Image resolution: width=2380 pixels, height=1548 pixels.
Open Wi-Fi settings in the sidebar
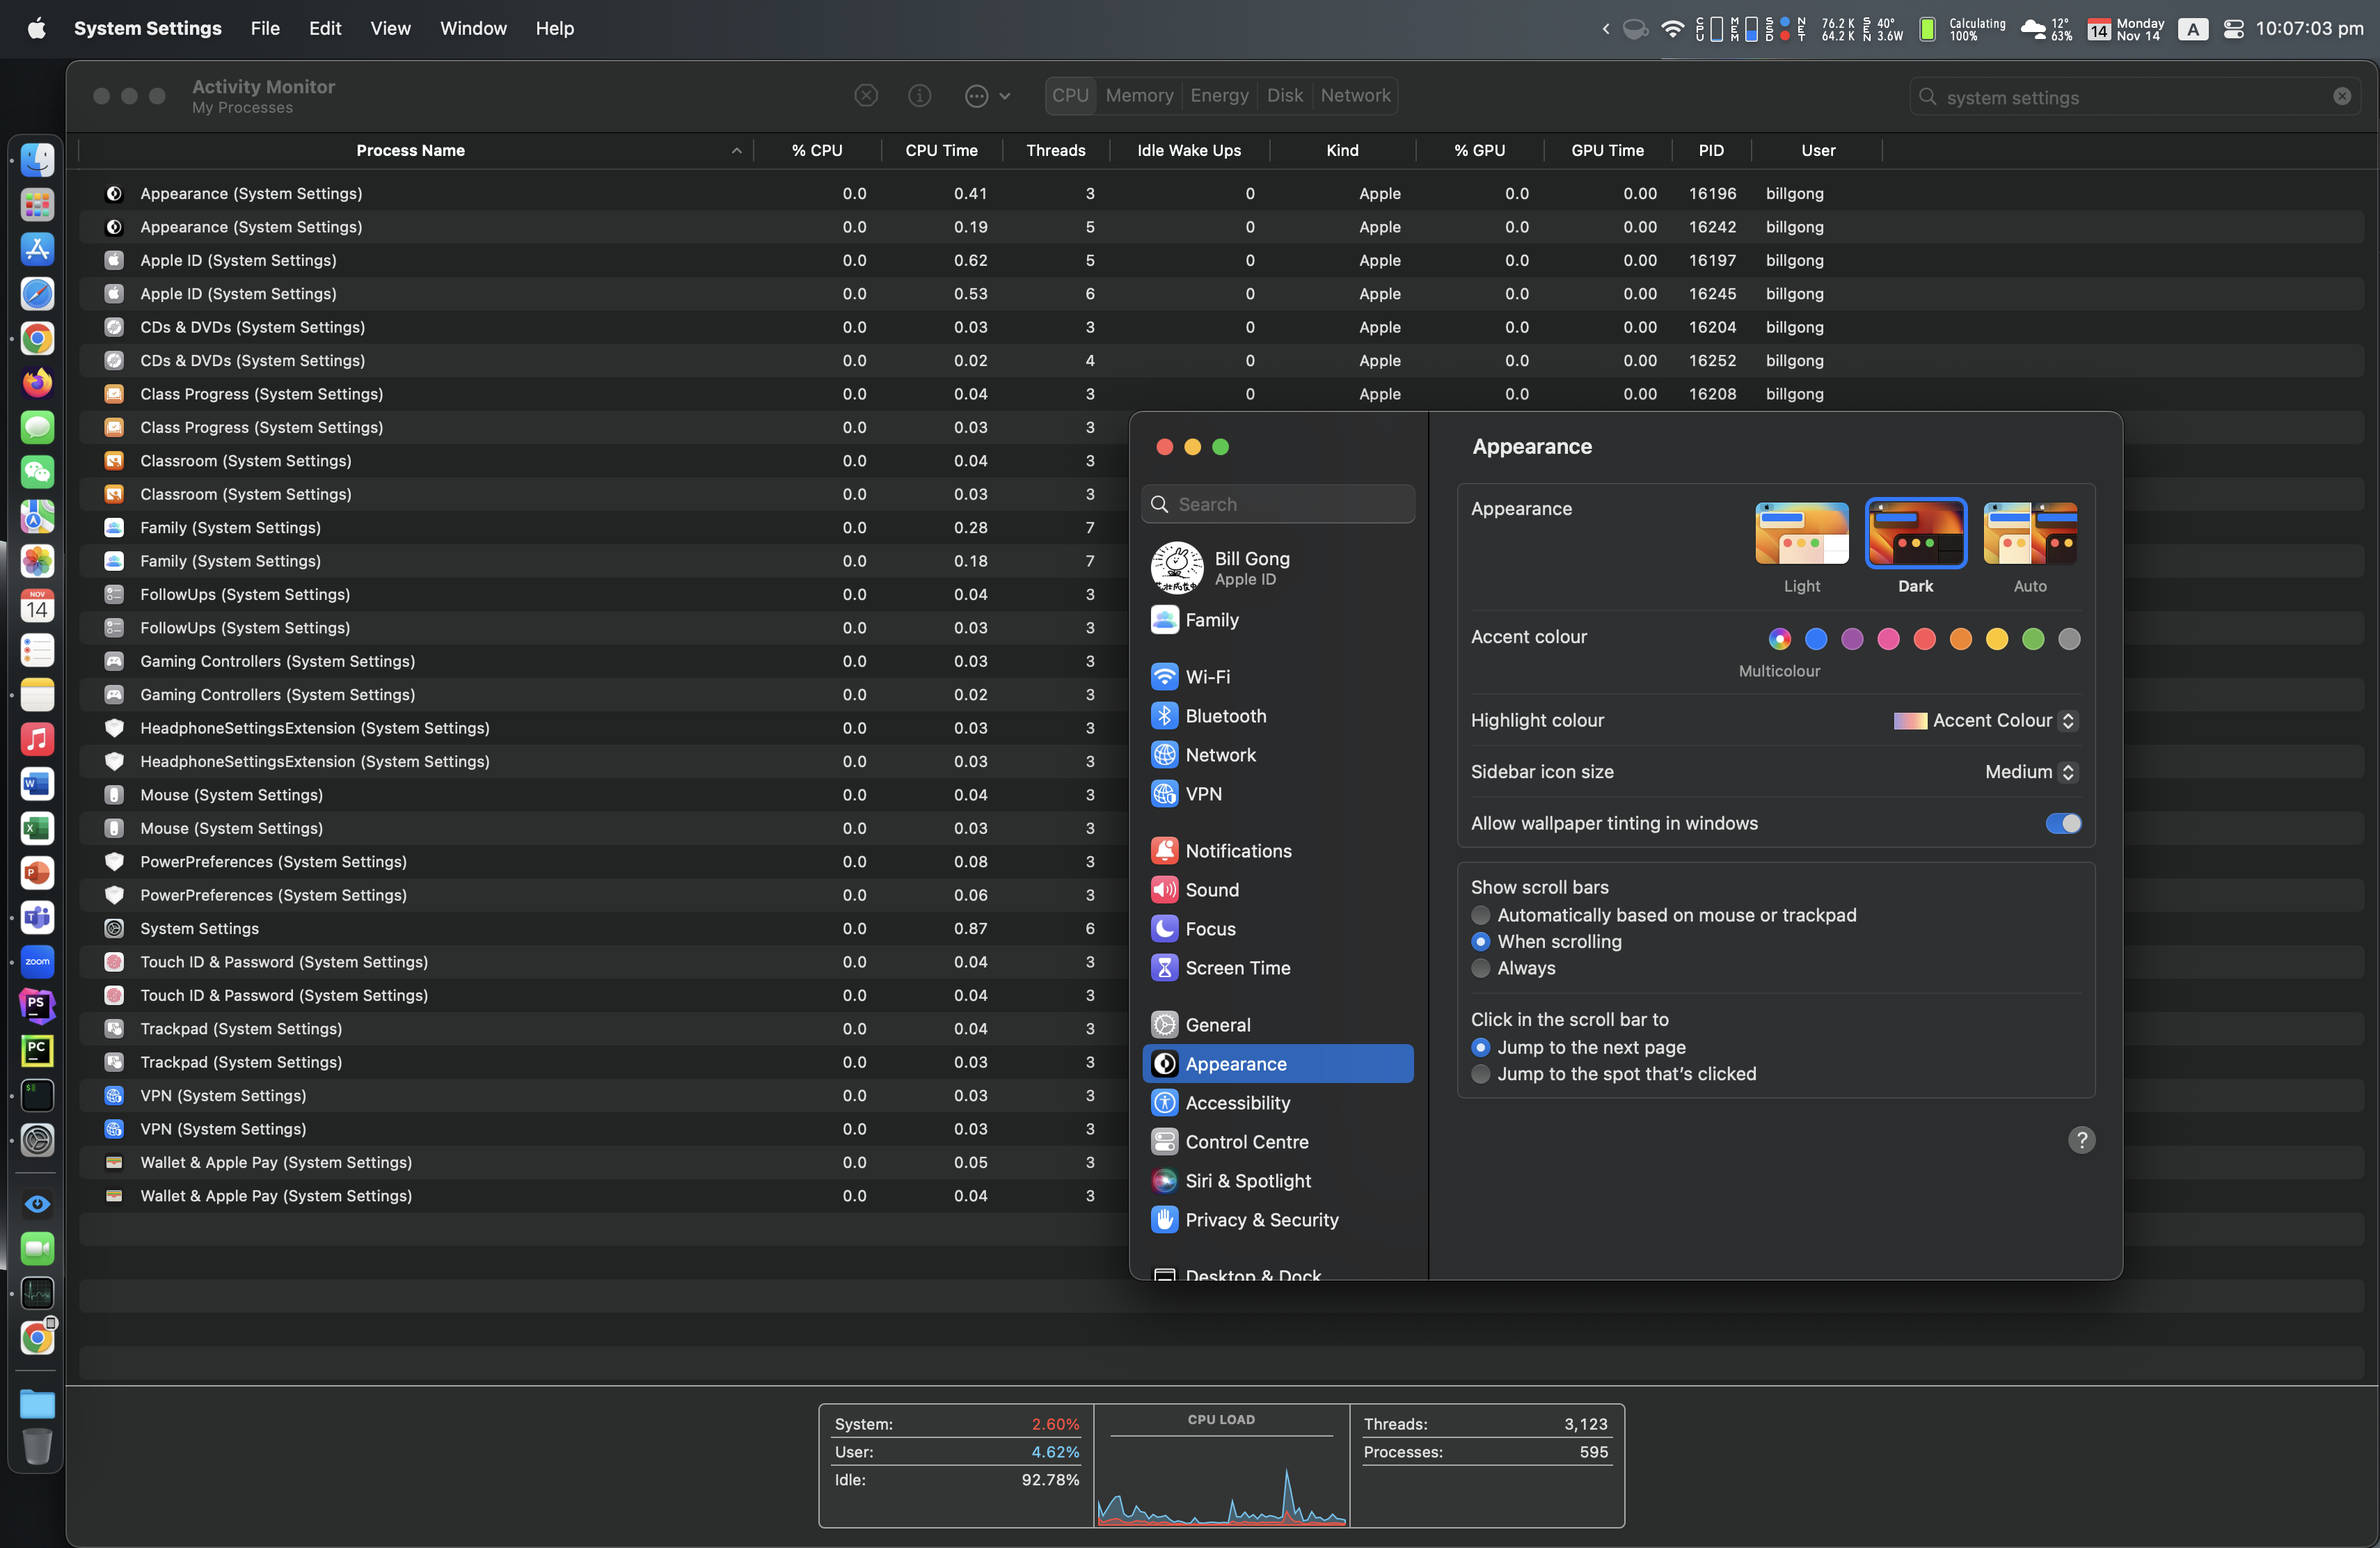[1277, 677]
